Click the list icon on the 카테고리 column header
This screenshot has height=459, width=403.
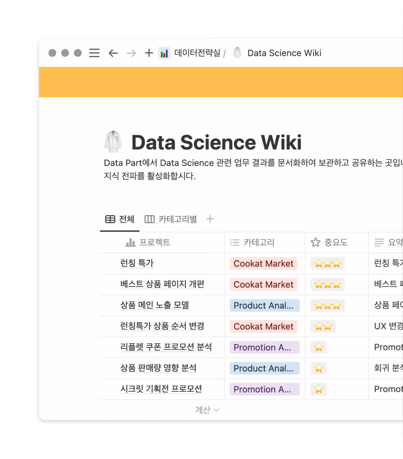(234, 242)
